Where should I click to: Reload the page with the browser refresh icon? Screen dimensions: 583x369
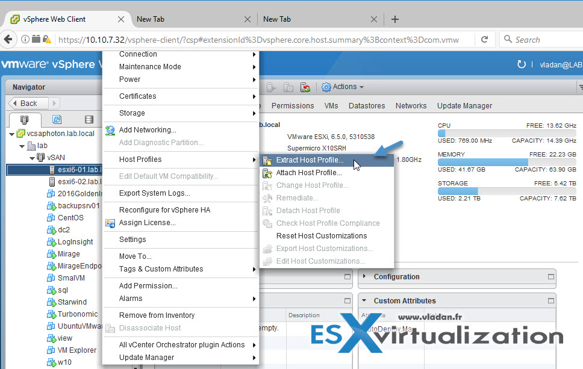pyautogui.click(x=484, y=39)
